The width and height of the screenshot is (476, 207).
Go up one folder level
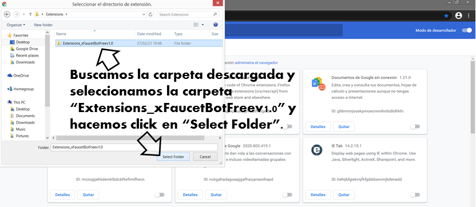pyautogui.click(x=30, y=14)
